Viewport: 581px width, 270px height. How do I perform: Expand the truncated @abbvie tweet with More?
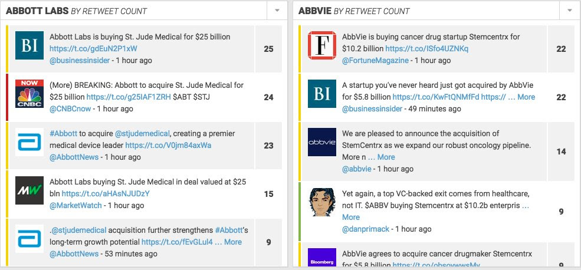coord(386,157)
